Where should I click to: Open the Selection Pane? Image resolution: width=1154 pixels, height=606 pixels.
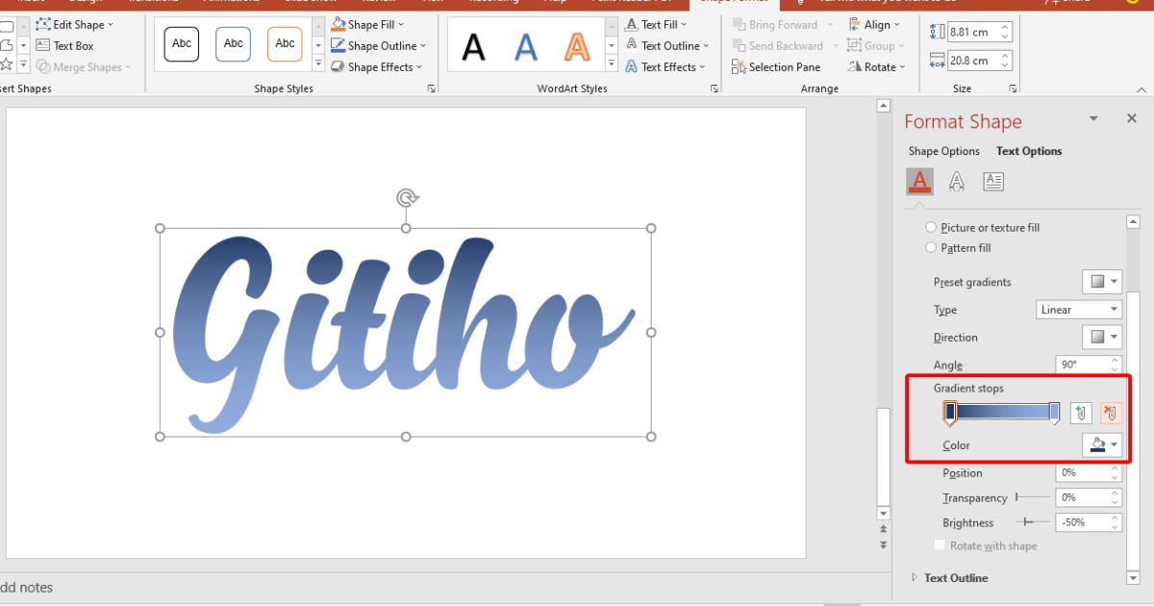(x=777, y=67)
